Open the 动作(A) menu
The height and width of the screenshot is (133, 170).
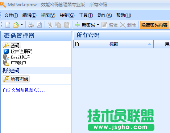[105, 15]
